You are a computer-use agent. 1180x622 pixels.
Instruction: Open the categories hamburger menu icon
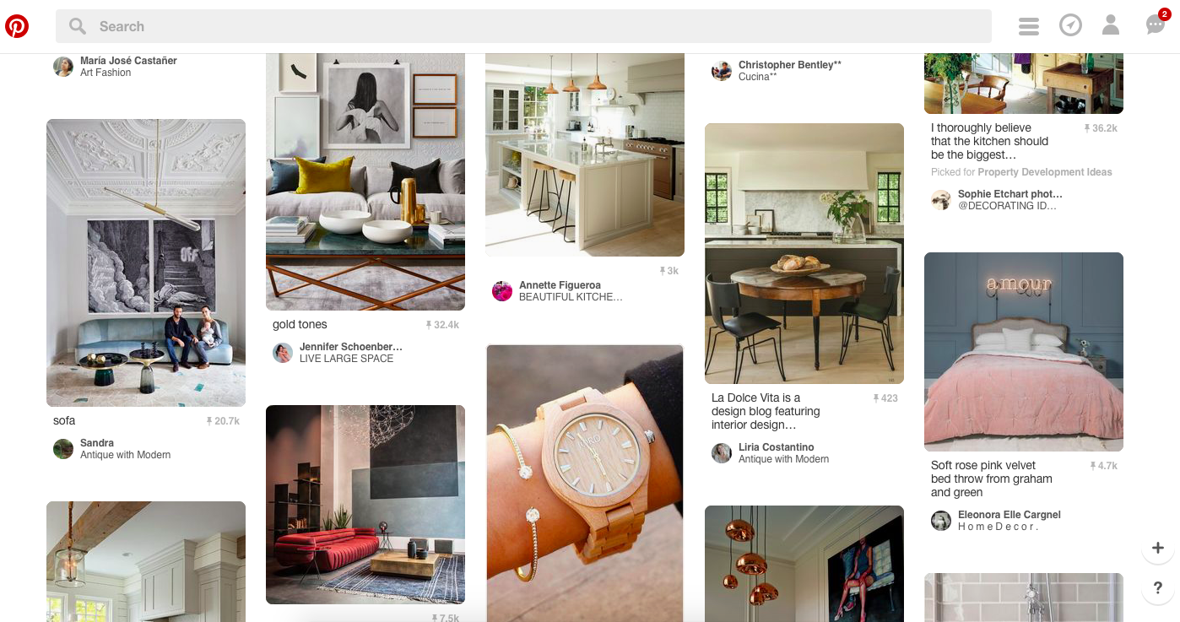[1028, 26]
